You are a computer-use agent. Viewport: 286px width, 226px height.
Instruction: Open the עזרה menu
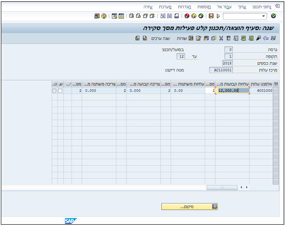click(x=148, y=7)
